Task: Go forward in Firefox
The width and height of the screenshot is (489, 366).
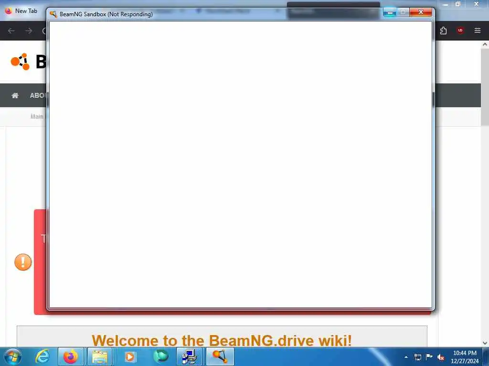Action: click(29, 31)
